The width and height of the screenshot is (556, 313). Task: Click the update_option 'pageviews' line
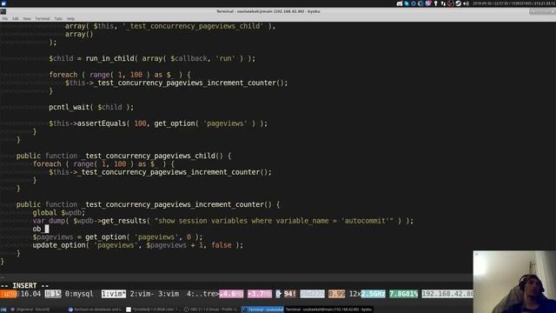[x=138, y=245]
